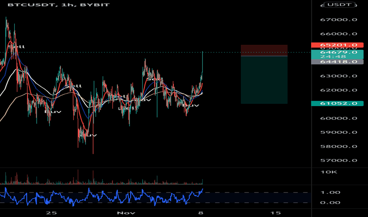Click the 10K volume axis label
The width and height of the screenshot is (368, 217).
[x=329, y=172]
